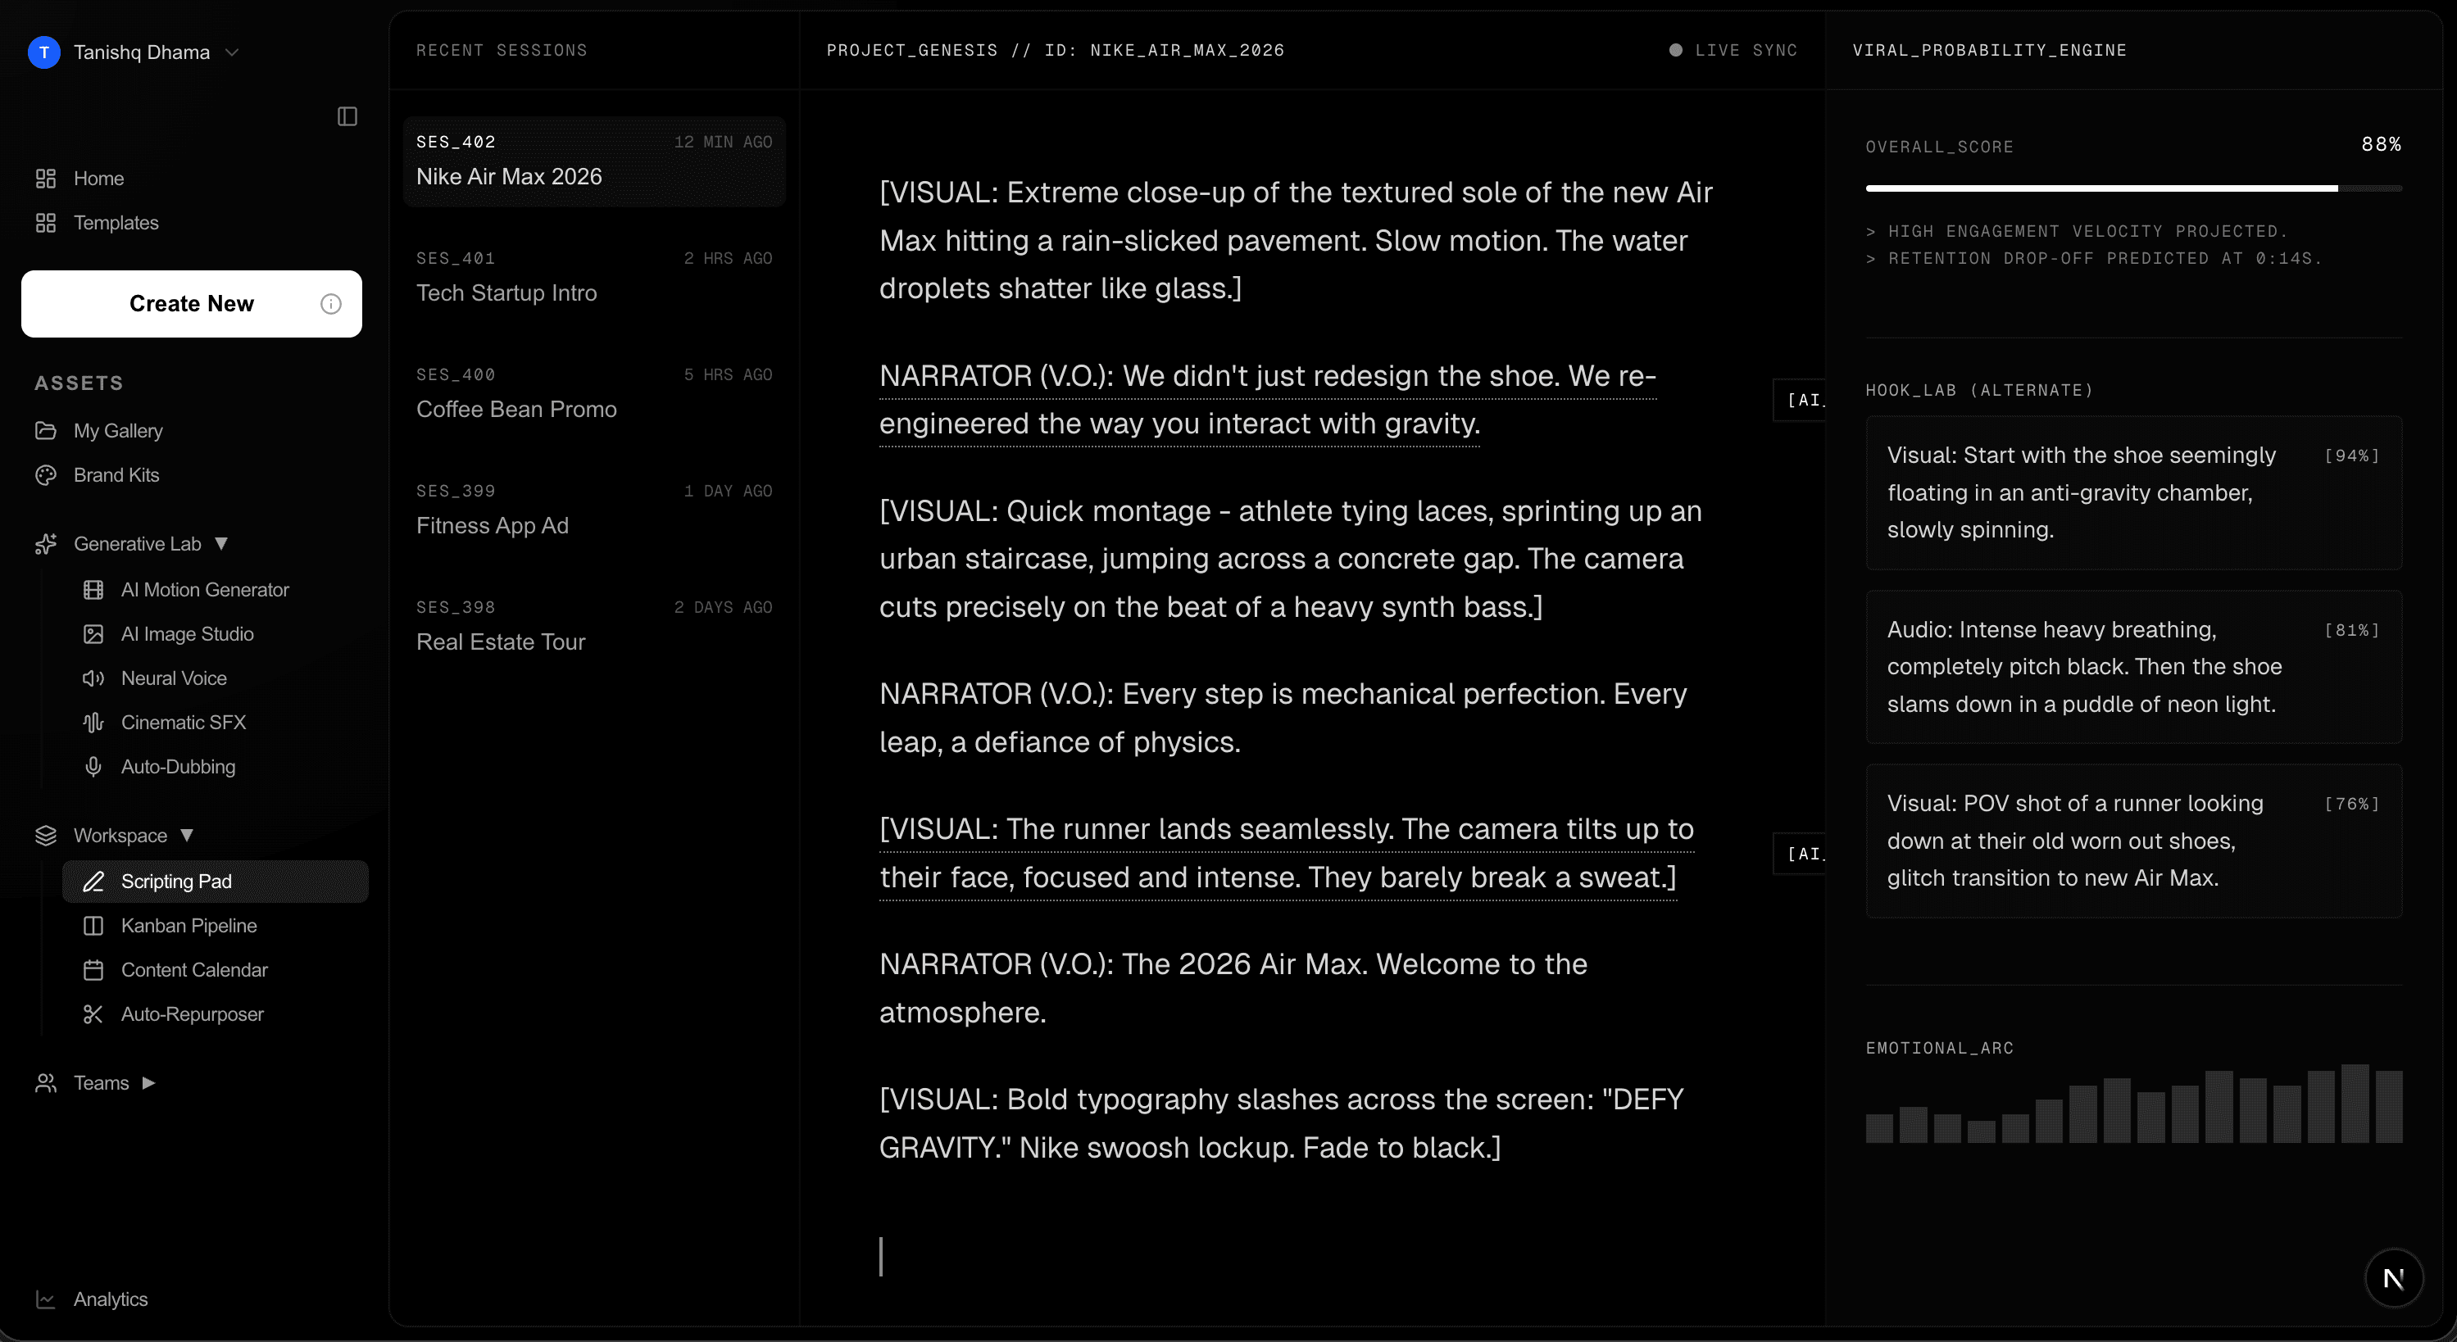Click the Auto-Repurposer scissors icon

(x=93, y=1015)
